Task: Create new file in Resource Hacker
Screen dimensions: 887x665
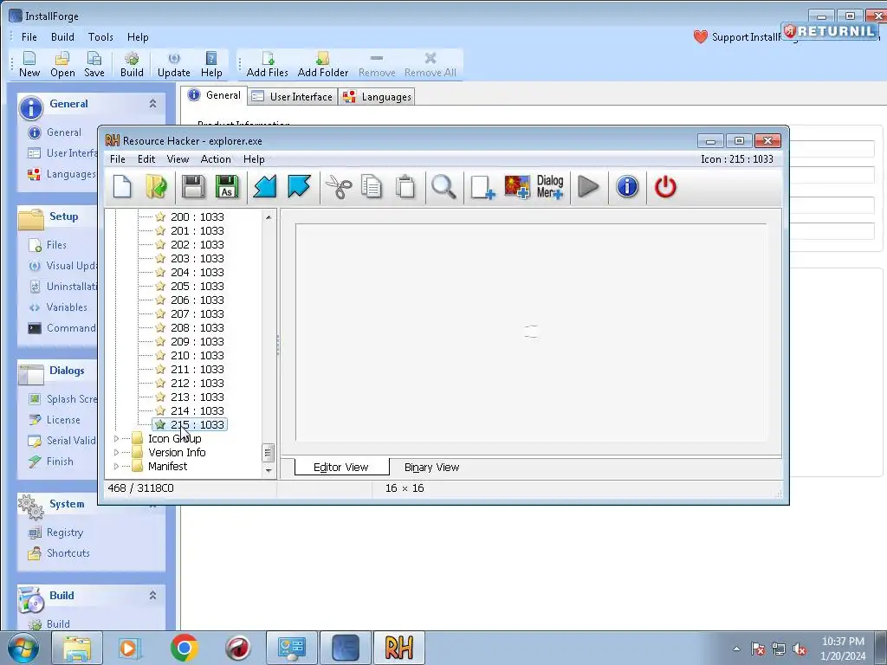Action: [x=122, y=187]
